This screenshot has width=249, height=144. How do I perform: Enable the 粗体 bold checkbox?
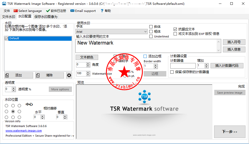click(151, 31)
